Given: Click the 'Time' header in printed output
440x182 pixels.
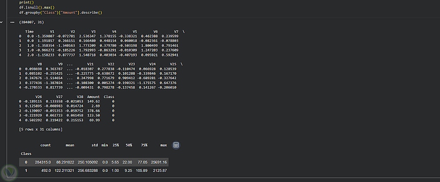Looking at the screenshot, I should tap(29, 32).
